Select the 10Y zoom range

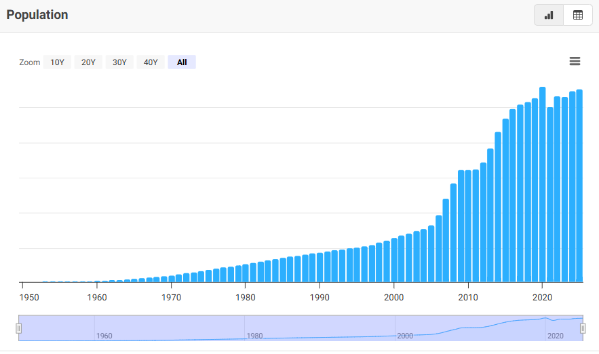pyautogui.click(x=57, y=62)
